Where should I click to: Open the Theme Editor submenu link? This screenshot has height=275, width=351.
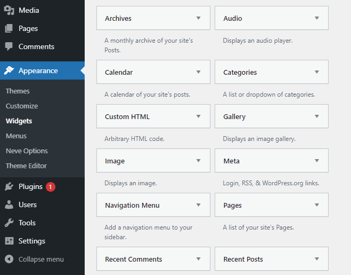[x=26, y=166]
